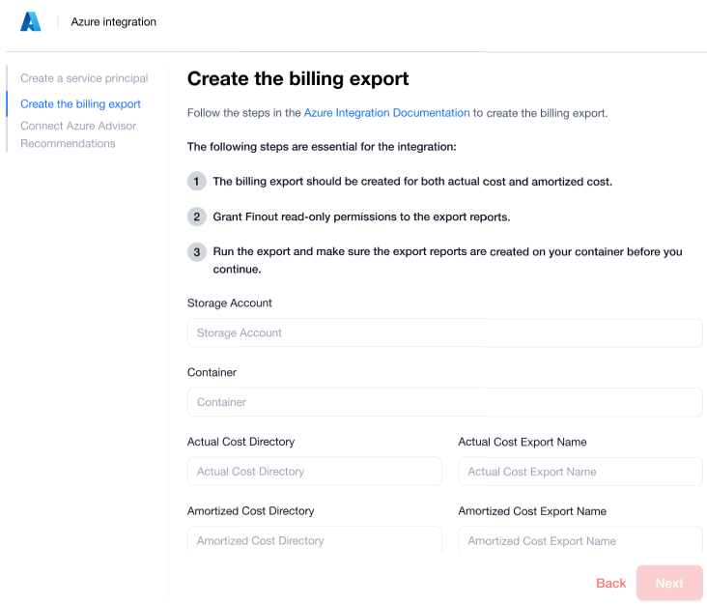The image size is (707, 606).
Task: Click the Create the billing export heading
Action: [297, 79]
